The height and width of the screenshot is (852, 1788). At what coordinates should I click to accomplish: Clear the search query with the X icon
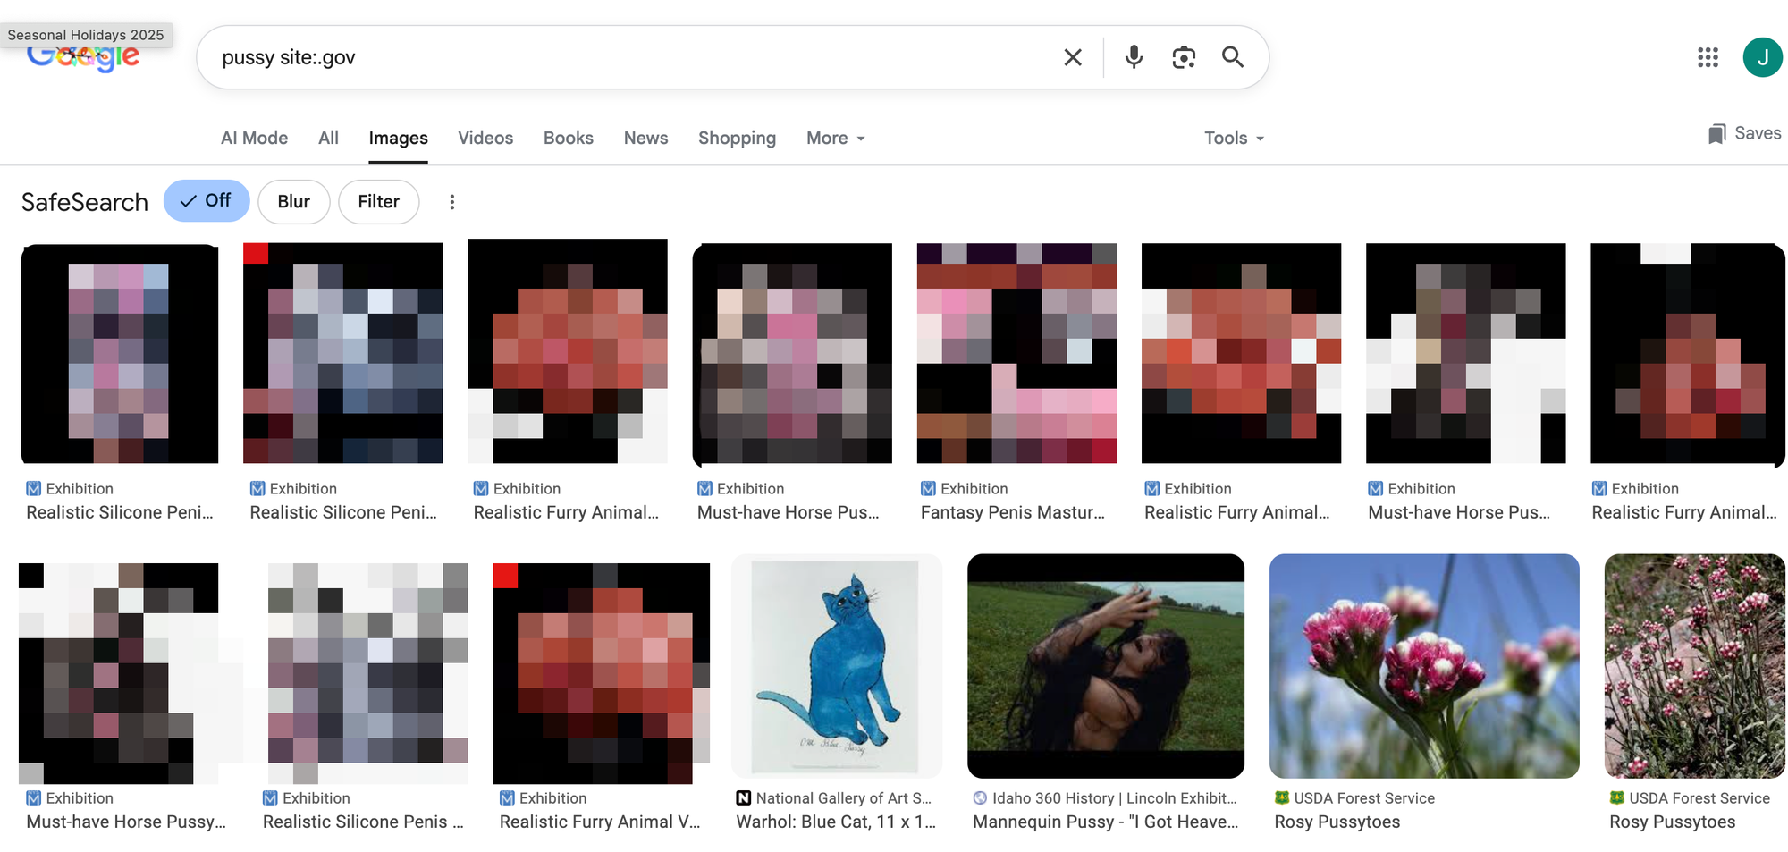(1072, 56)
